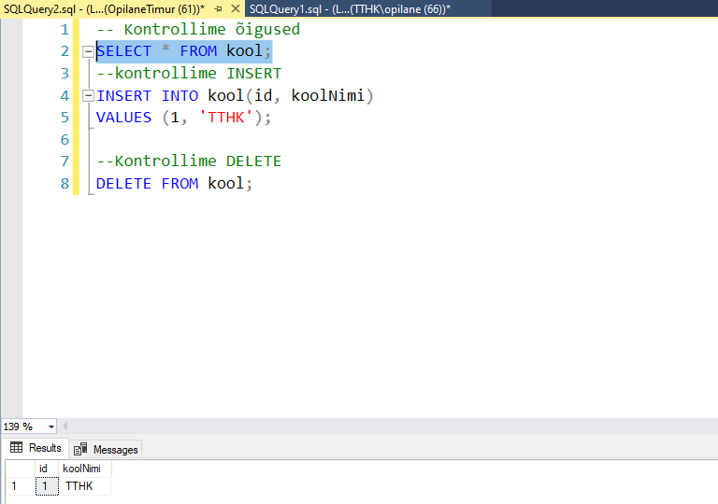This screenshot has width=718, height=504.
Task: Open the Results tab
Action: point(36,448)
